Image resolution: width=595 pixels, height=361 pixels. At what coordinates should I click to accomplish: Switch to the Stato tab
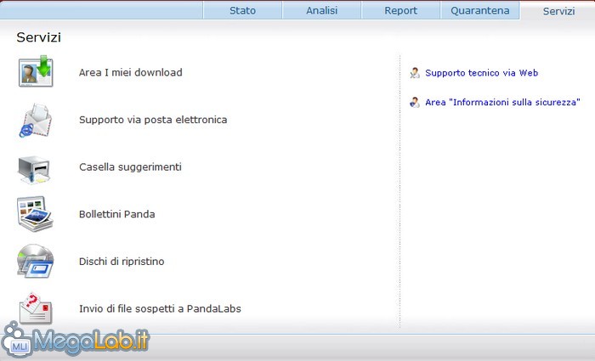tap(243, 10)
